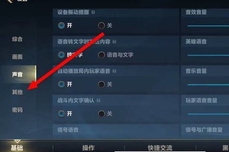This screenshot has height=152, width=229.
Task: Open the 综合 settings category
Action: [17, 39]
